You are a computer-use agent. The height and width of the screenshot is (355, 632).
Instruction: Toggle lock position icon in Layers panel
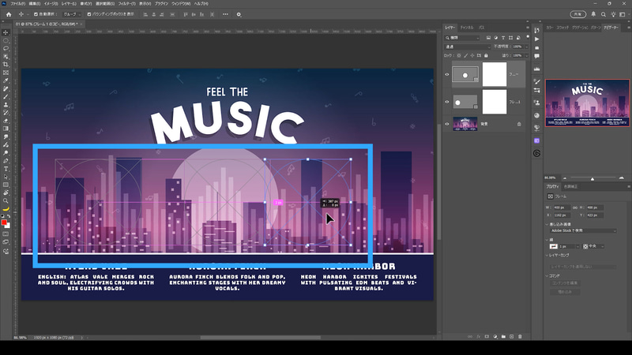coord(472,55)
